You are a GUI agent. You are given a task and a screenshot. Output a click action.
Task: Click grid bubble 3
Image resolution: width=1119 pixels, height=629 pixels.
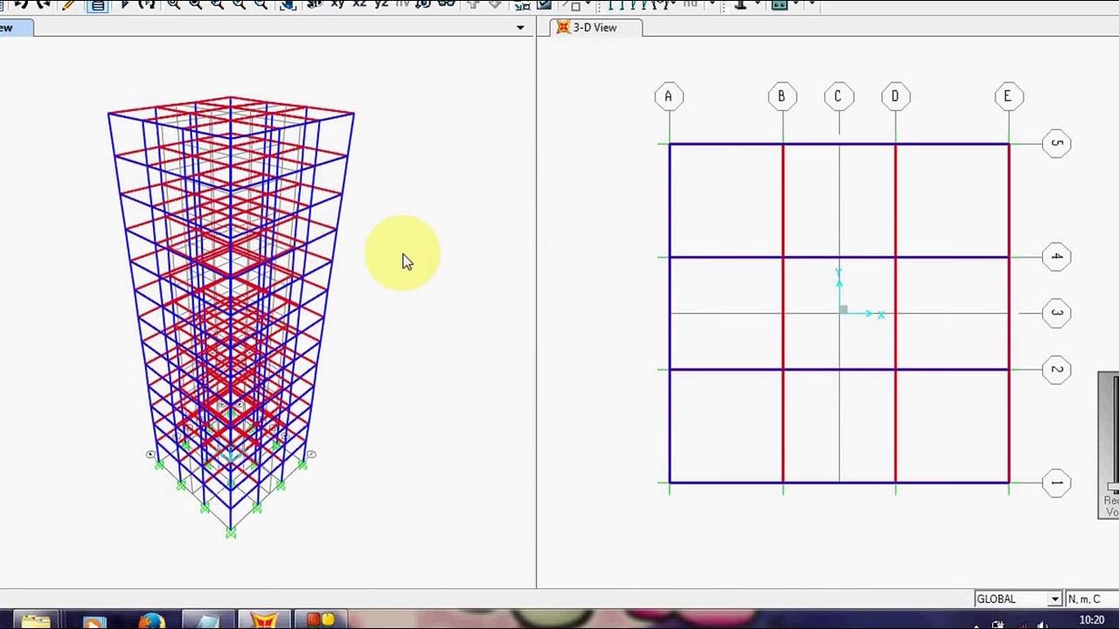(1057, 313)
